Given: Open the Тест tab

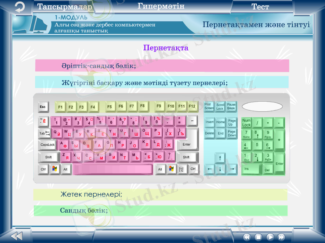Looking at the screenshot, I should (260, 7).
